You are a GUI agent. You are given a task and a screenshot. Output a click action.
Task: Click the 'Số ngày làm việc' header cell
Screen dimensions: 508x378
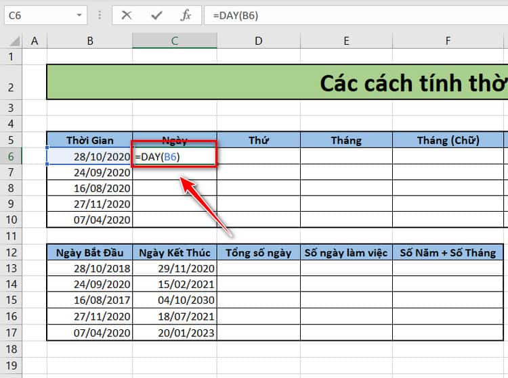(x=346, y=252)
